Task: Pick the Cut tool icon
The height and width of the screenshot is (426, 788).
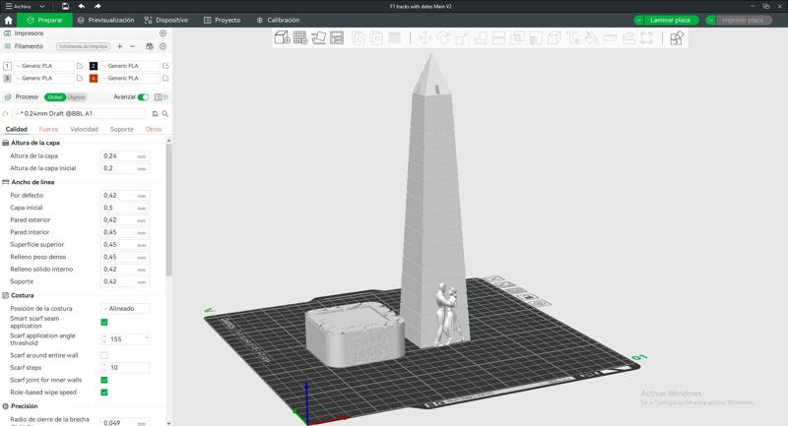Action: point(498,38)
